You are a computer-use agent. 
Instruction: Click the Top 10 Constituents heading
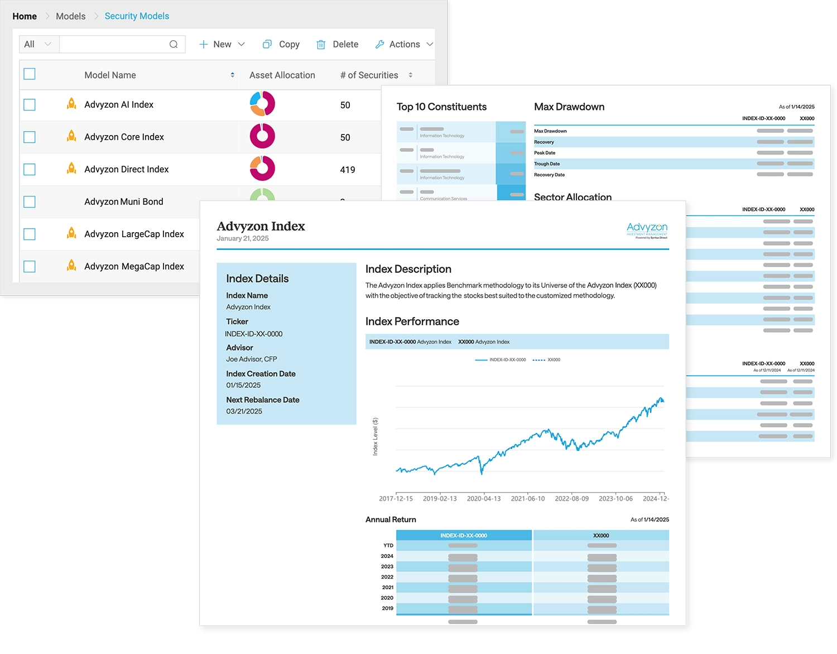point(441,107)
